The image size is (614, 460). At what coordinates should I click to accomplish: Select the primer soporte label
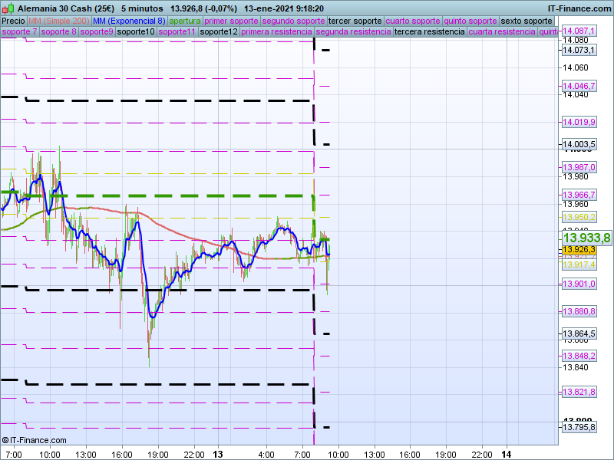point(232,21)
